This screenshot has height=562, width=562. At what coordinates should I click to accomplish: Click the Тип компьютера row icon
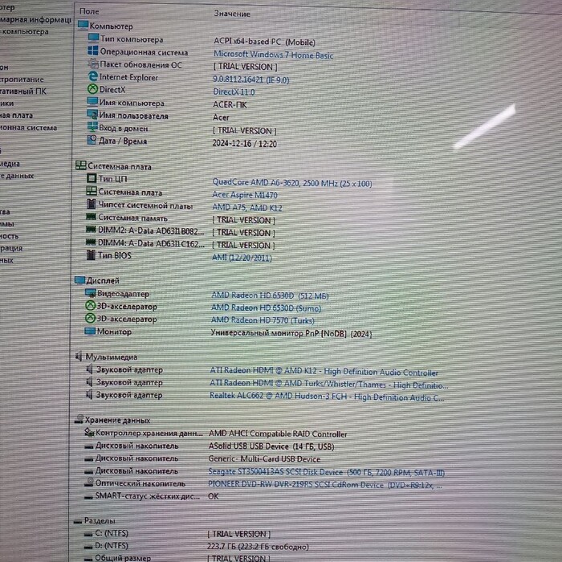(93, 38)
